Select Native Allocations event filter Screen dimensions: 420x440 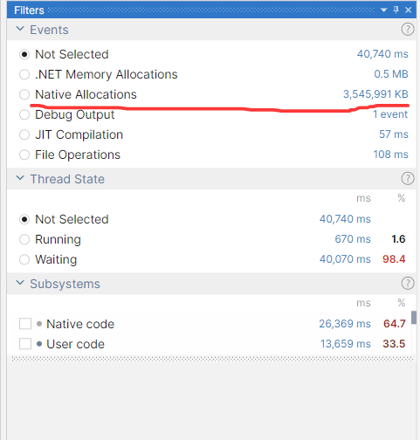[x=24, y=94]
